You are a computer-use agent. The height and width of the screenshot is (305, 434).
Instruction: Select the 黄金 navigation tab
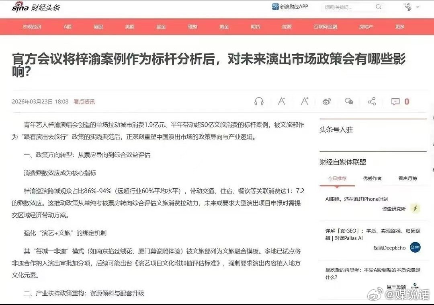[224, 27]
